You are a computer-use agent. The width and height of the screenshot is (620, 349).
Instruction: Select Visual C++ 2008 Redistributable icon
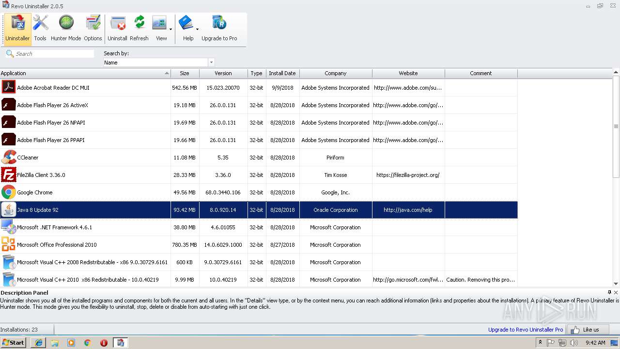pos(9,262)
